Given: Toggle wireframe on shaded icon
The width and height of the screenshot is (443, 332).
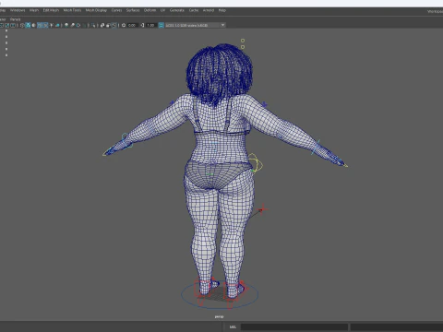Looking at the screenshot, I should pos(40,25).
